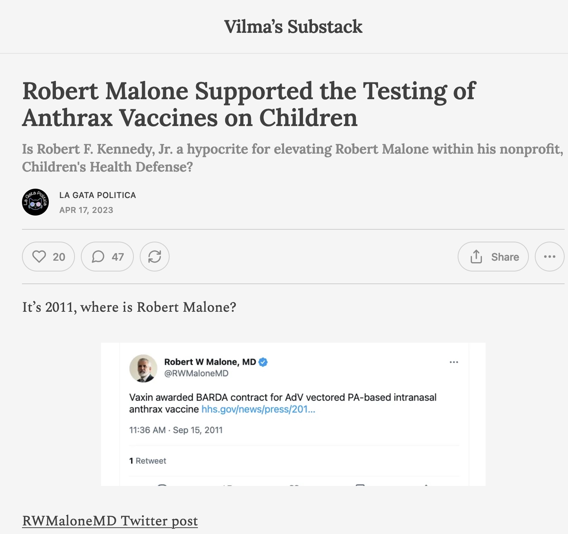Click Robert Malone's profile photo in tweet
The height and width of the screenshot is (534, 568).
click(143, 368)
